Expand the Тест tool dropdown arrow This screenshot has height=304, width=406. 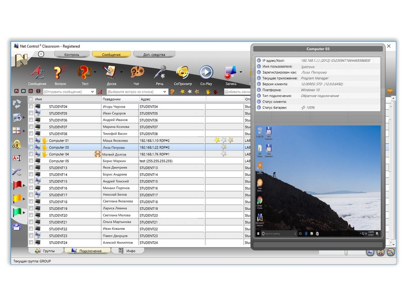[95, 72]
